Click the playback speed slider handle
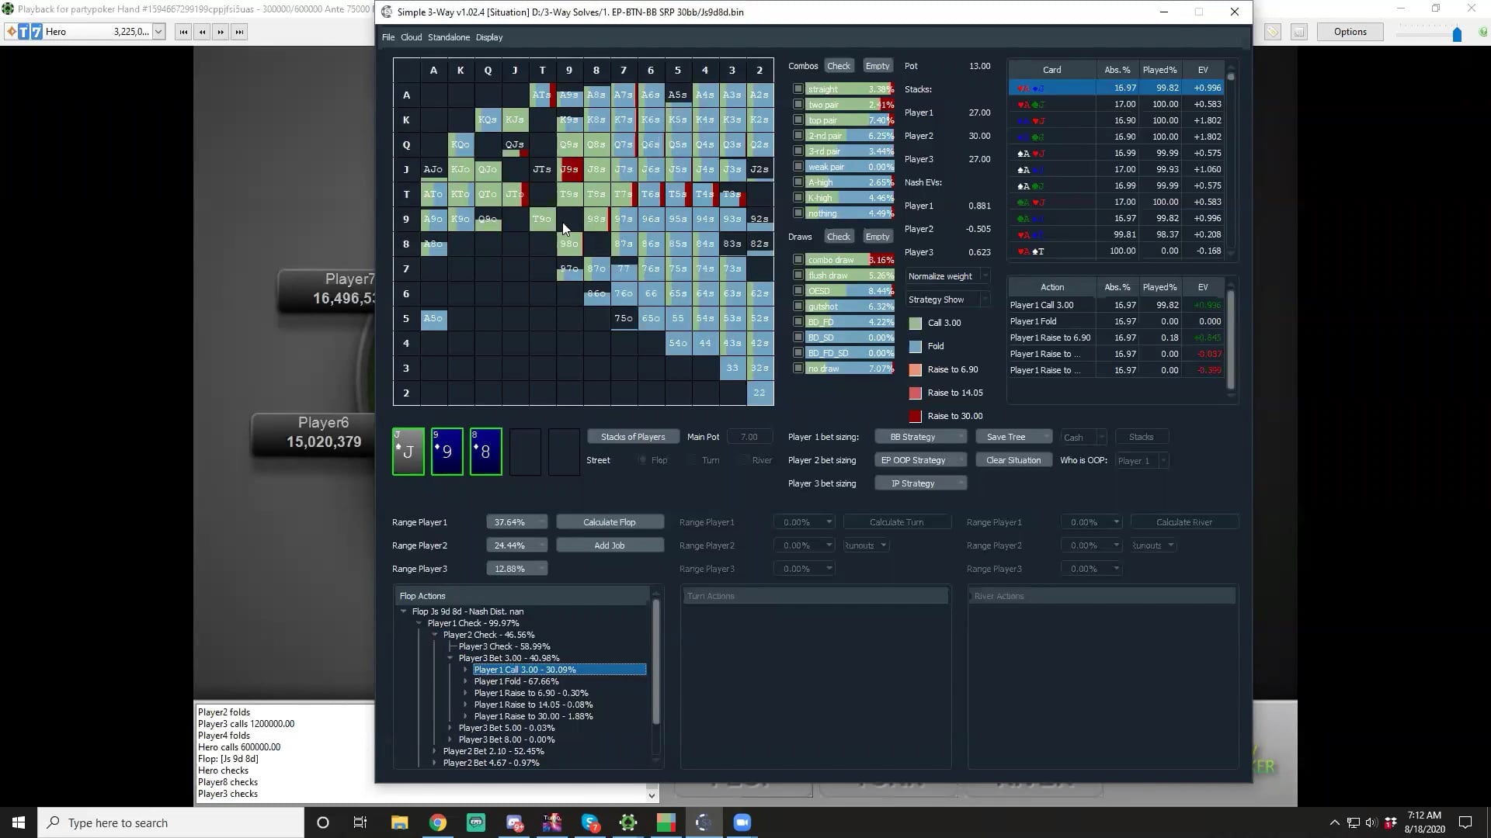This screenshot has height=838, width=1491. 1457,33
